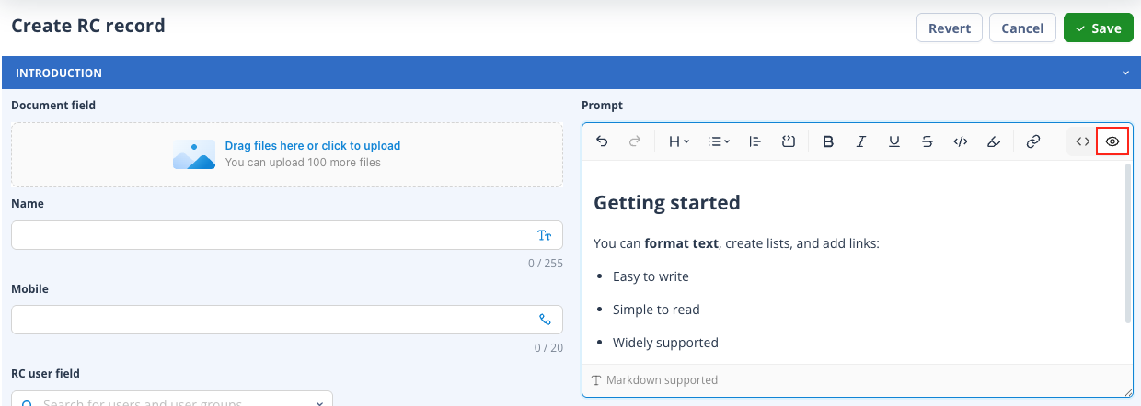The width and height of the screenshot is (1141, 406).
Task: Click the Create RC record title
Action: pyautogui.click(x=88, y=26)
